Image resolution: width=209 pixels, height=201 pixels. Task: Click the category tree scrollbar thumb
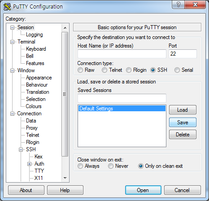65,94
